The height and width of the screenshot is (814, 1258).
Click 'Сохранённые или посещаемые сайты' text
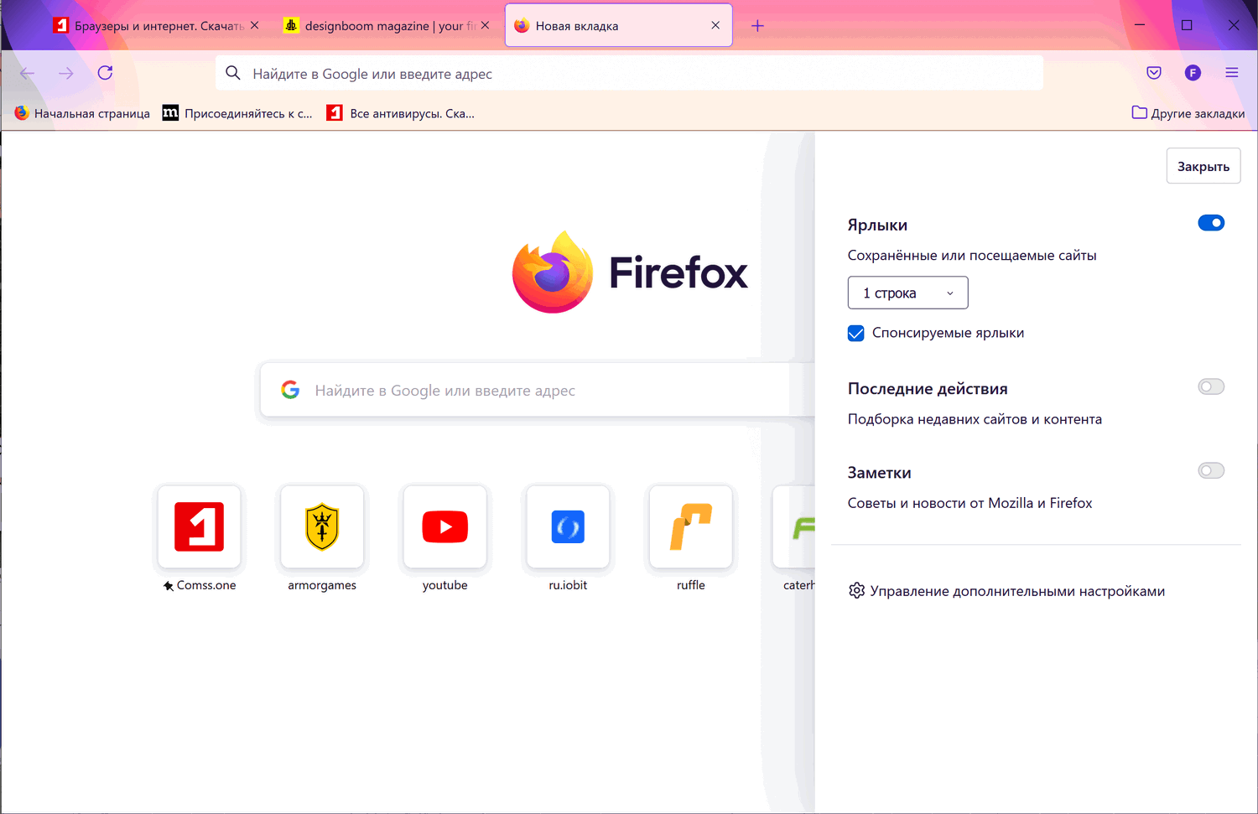coord(972,256)
